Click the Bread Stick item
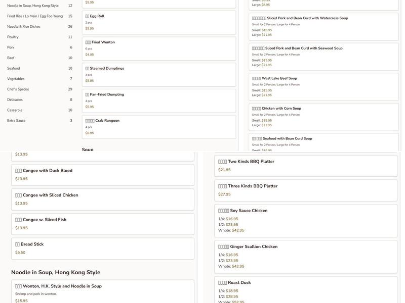 click(x=103, y=248)
